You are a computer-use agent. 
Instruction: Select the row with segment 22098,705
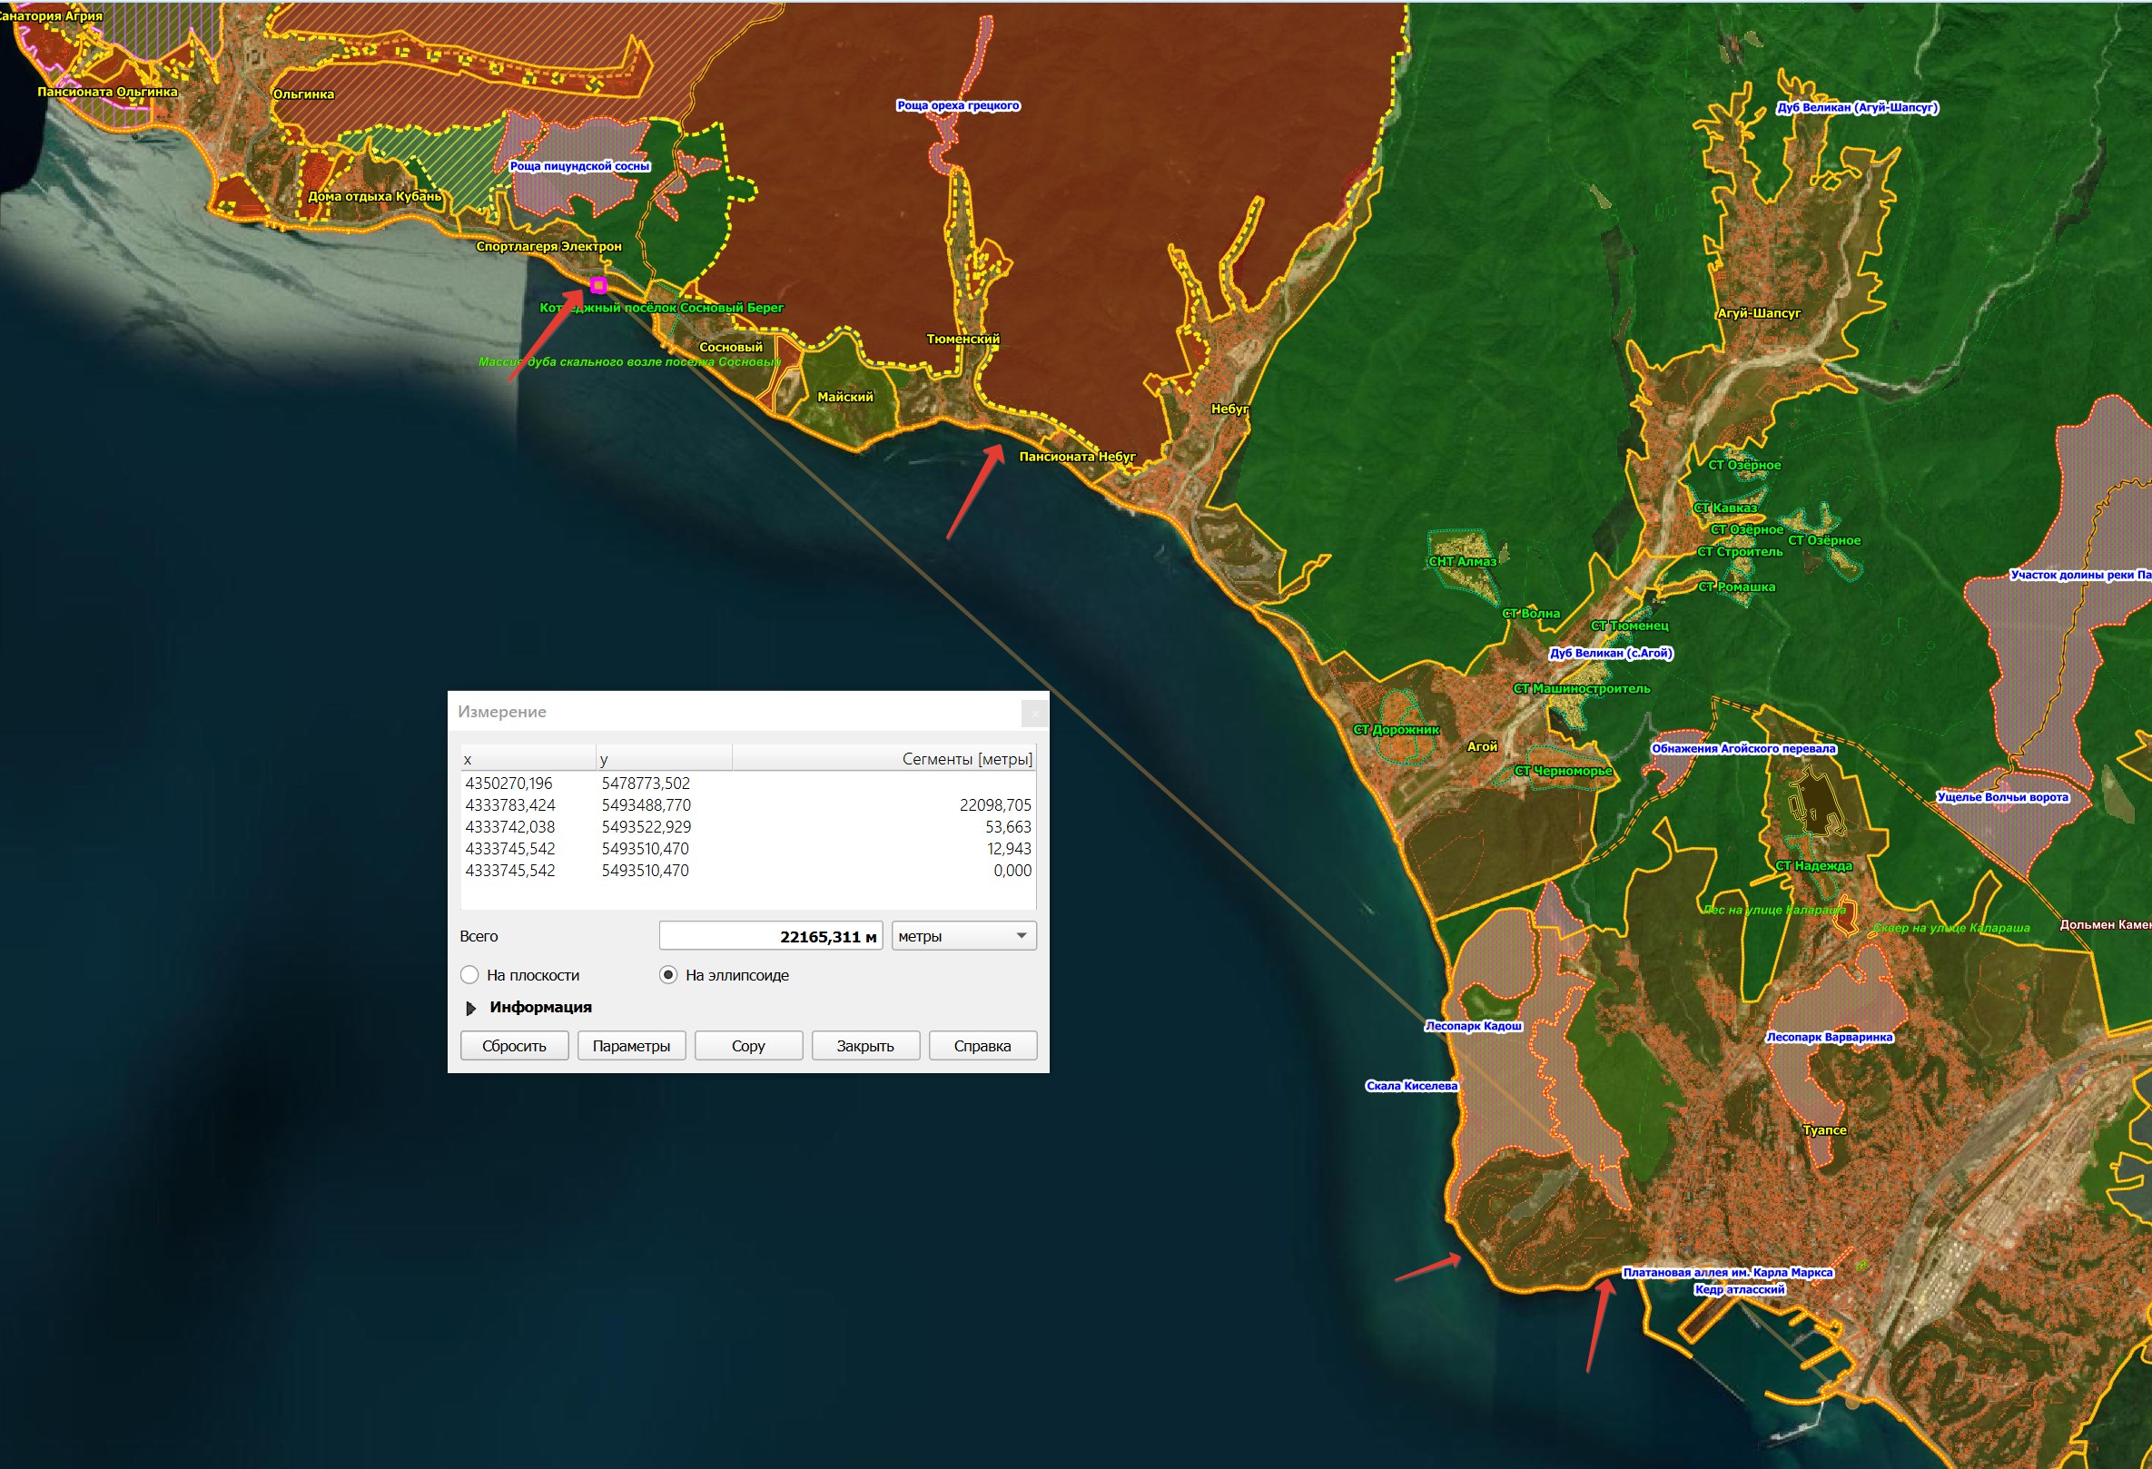[x=748, y=805]
